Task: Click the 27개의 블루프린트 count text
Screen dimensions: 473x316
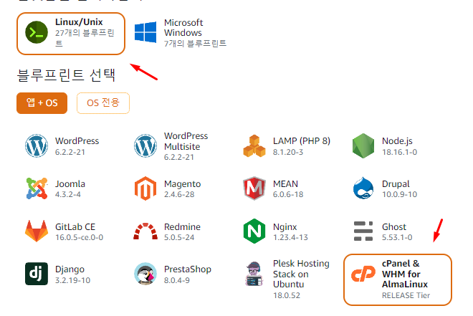Action: (85, 38)
